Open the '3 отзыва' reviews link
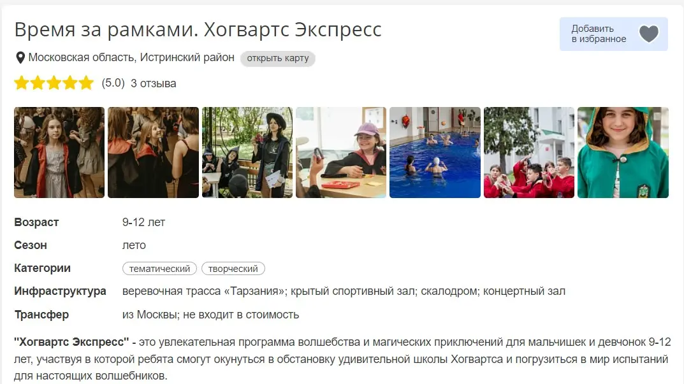Viewport: 684px width, 384px height. point(154,83)
